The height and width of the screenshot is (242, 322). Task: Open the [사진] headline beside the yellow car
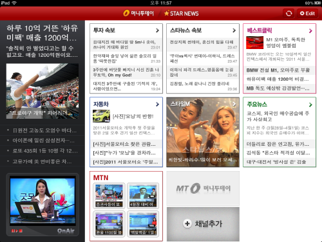[x=133, y=116]
